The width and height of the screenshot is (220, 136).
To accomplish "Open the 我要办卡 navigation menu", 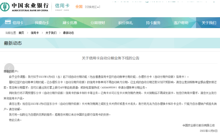I will coord(42,23).
